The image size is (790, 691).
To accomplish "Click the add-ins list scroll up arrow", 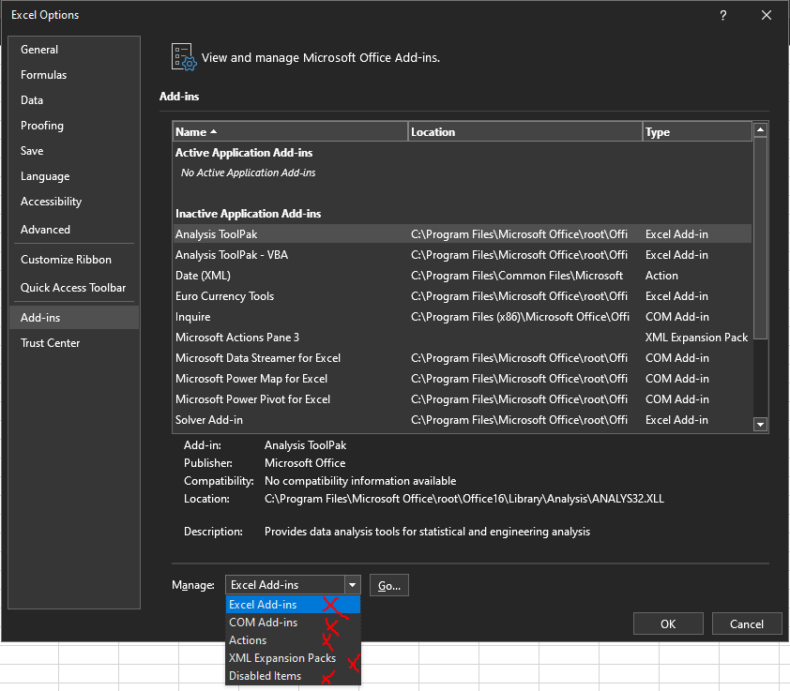I will (760, 130).
